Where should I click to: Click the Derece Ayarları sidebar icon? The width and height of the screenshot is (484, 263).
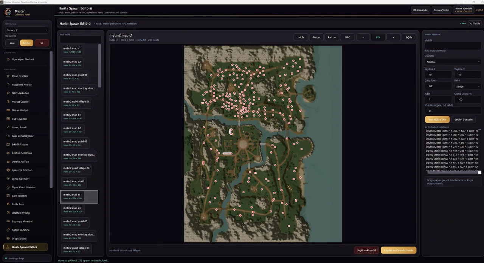8,161
